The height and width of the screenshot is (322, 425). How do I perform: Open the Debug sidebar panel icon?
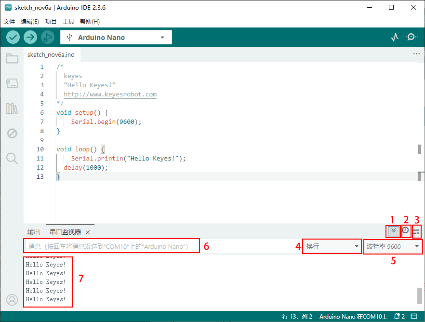click(12, 134)
